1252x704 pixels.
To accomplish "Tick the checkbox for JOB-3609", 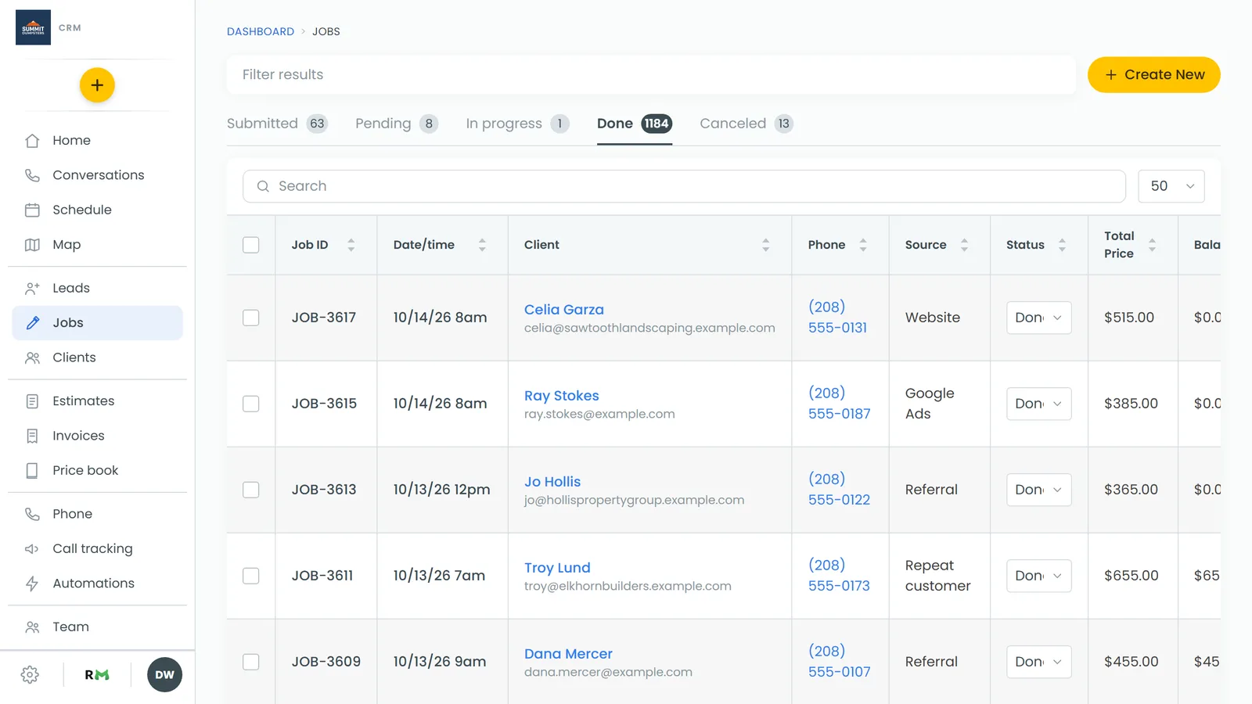I will pyautogui.click(x=251, y=662).
